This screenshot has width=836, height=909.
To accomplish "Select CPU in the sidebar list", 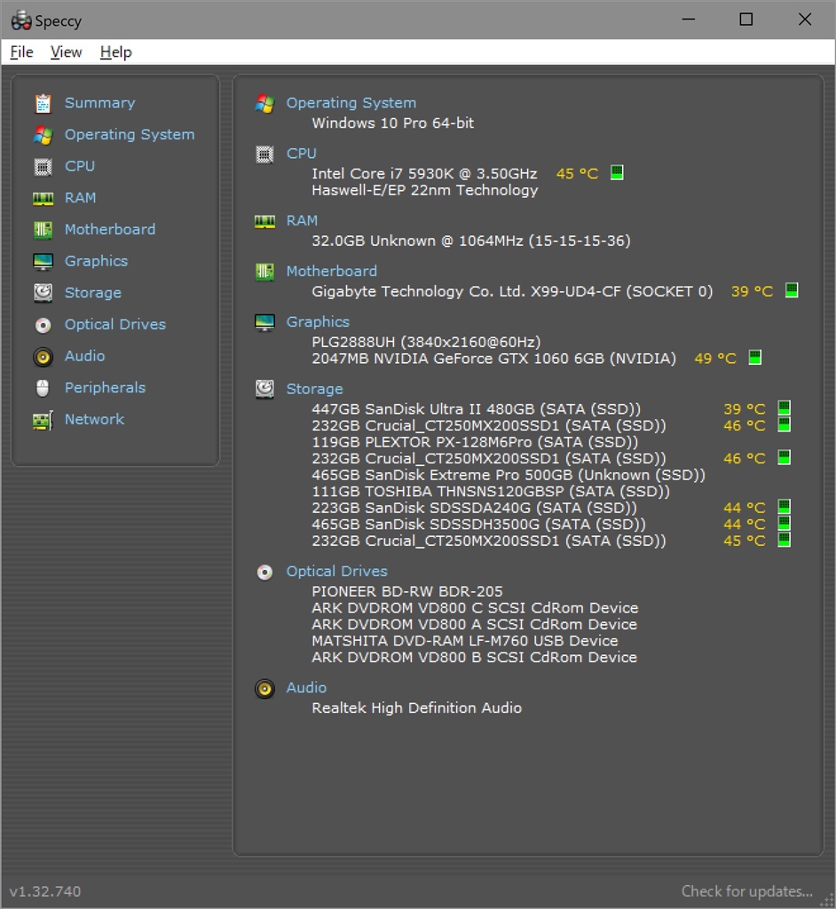I will click(80, 166).
